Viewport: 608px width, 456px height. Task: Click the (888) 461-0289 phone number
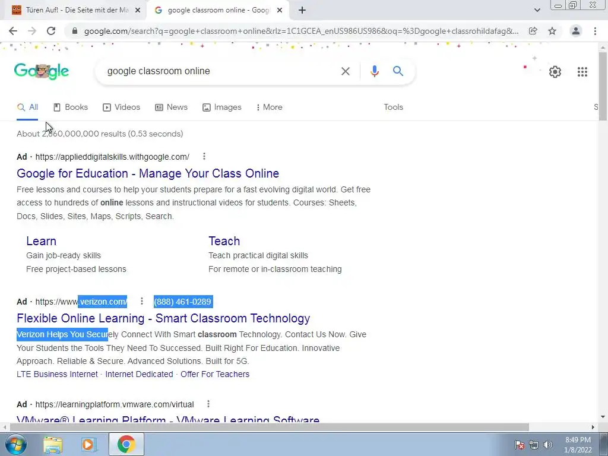click(183, 302)
